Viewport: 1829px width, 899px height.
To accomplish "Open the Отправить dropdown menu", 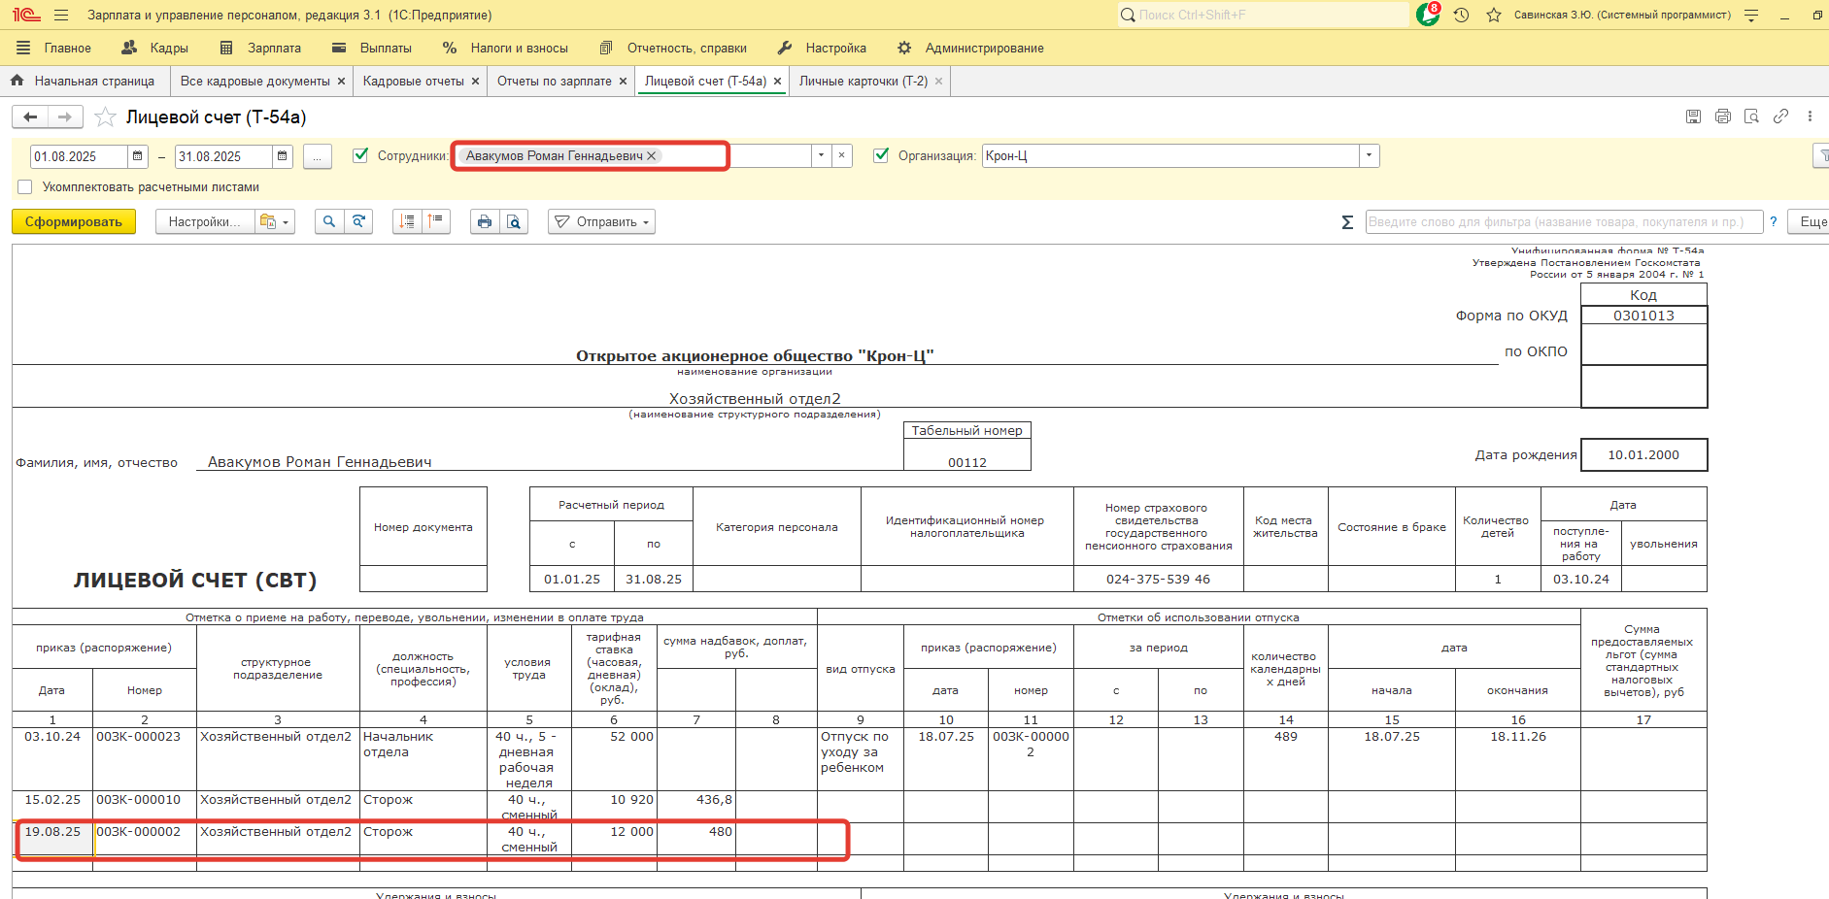I will pyautogui.click(x=601, y=222).
